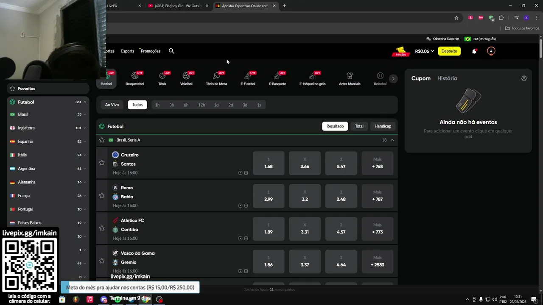Select Basquetebol sport icon
Viewport: 543px width, 305px height.
pyautogui.click(x=135, y=78)
